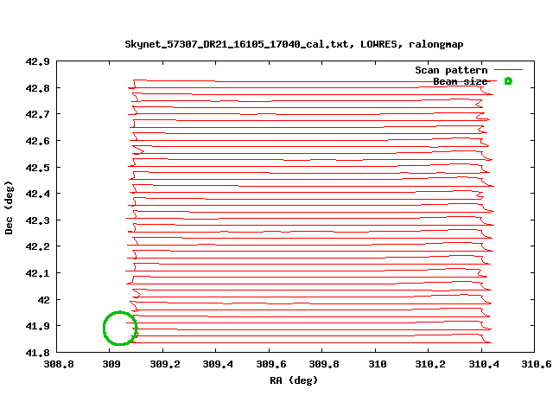Click the 'RA (deg)' axis label
The height and width of the screenshot is (415, 553).
click(x=294, y=380)
